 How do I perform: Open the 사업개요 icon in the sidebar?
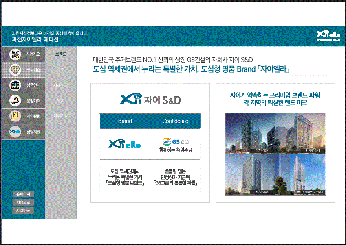point(15,54)
